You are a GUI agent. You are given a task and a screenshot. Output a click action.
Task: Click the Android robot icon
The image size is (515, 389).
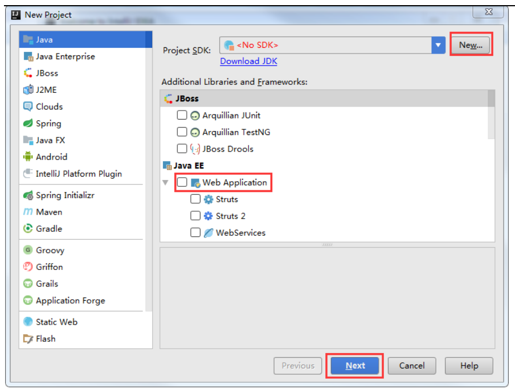(x=28, y=157)
